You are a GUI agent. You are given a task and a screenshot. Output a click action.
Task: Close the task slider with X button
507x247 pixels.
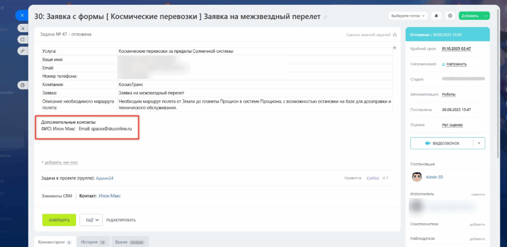(x=22, y=15)
